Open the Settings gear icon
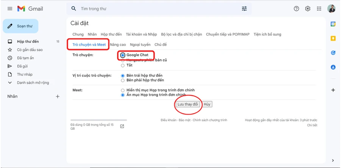The image size is (341, 168). (308, 9)
